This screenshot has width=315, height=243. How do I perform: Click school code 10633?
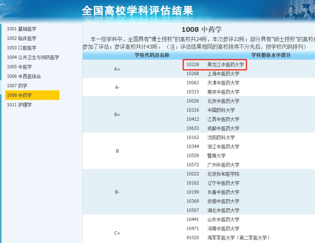pos(193,128)
